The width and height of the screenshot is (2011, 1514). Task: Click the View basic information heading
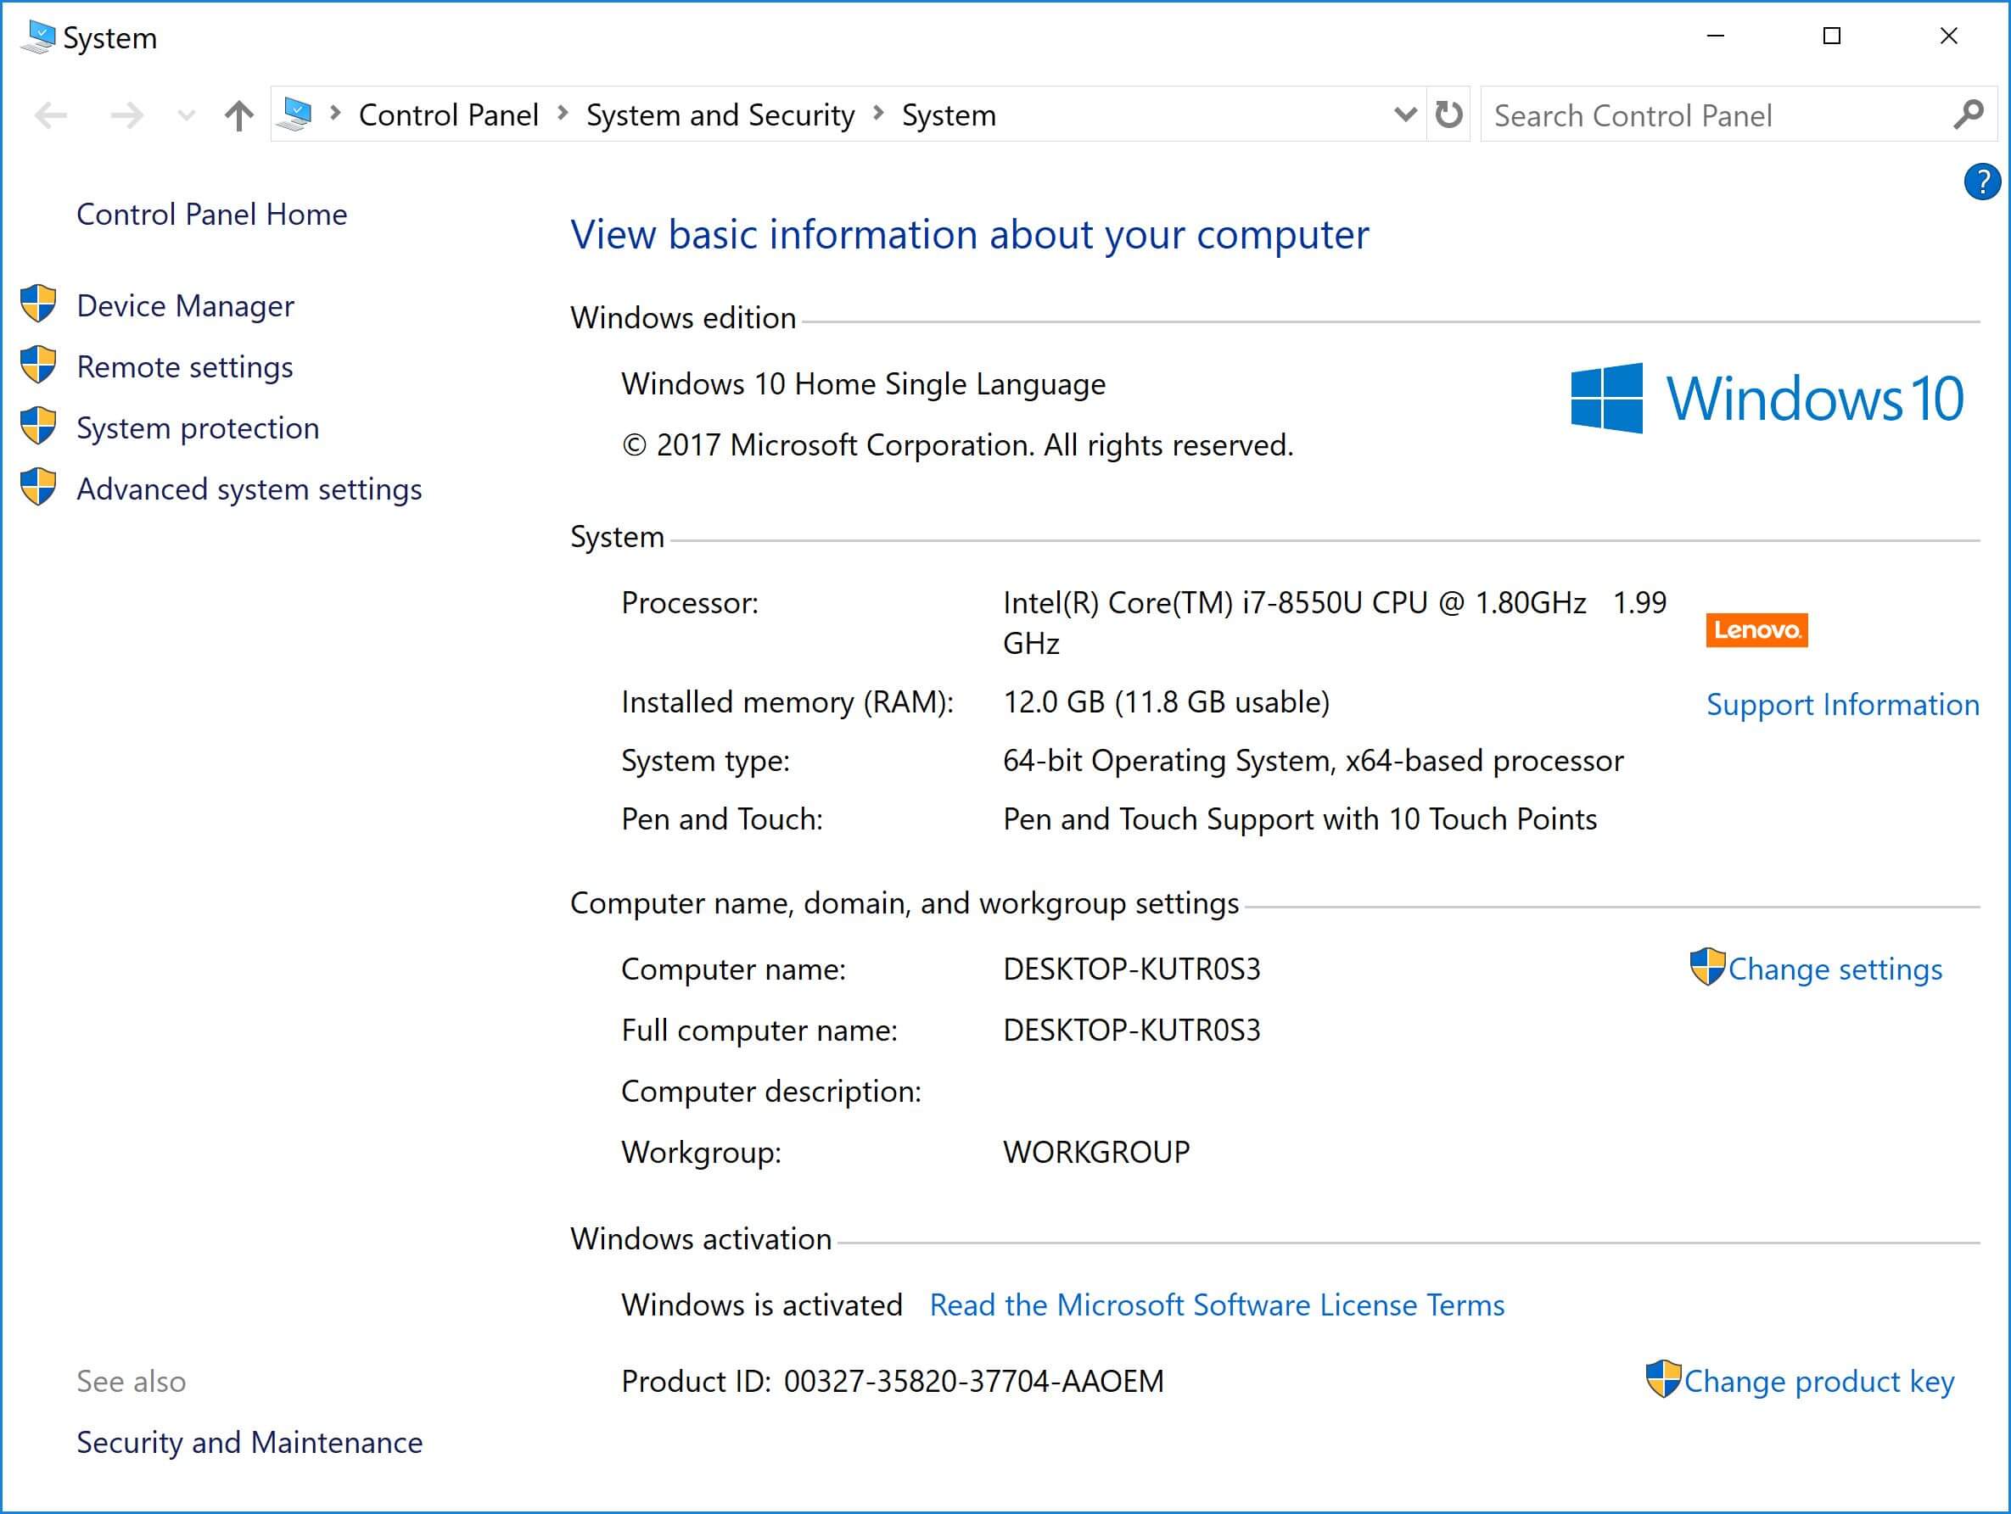pos(969,236)
